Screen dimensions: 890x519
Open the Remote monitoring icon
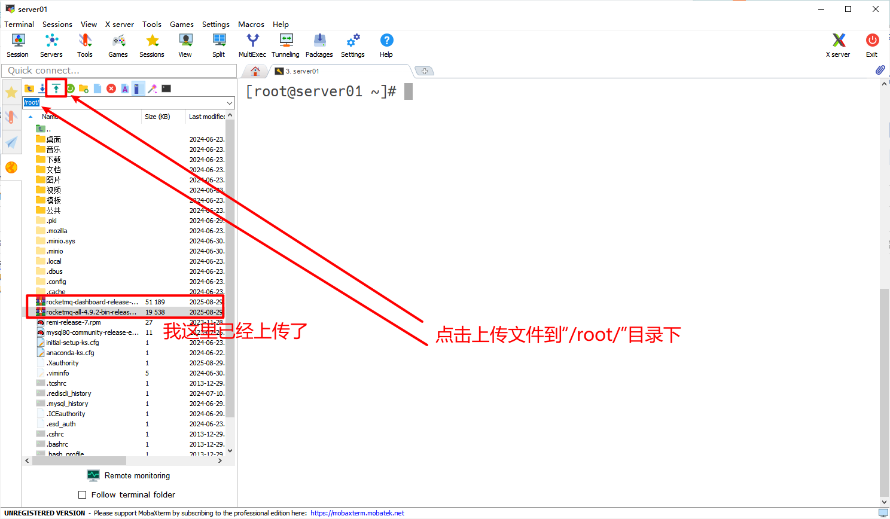[x=93, y=475]
